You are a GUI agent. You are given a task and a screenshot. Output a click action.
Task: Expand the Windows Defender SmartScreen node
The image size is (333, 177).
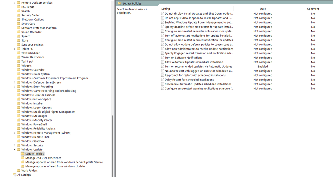[x=14, y=83]
